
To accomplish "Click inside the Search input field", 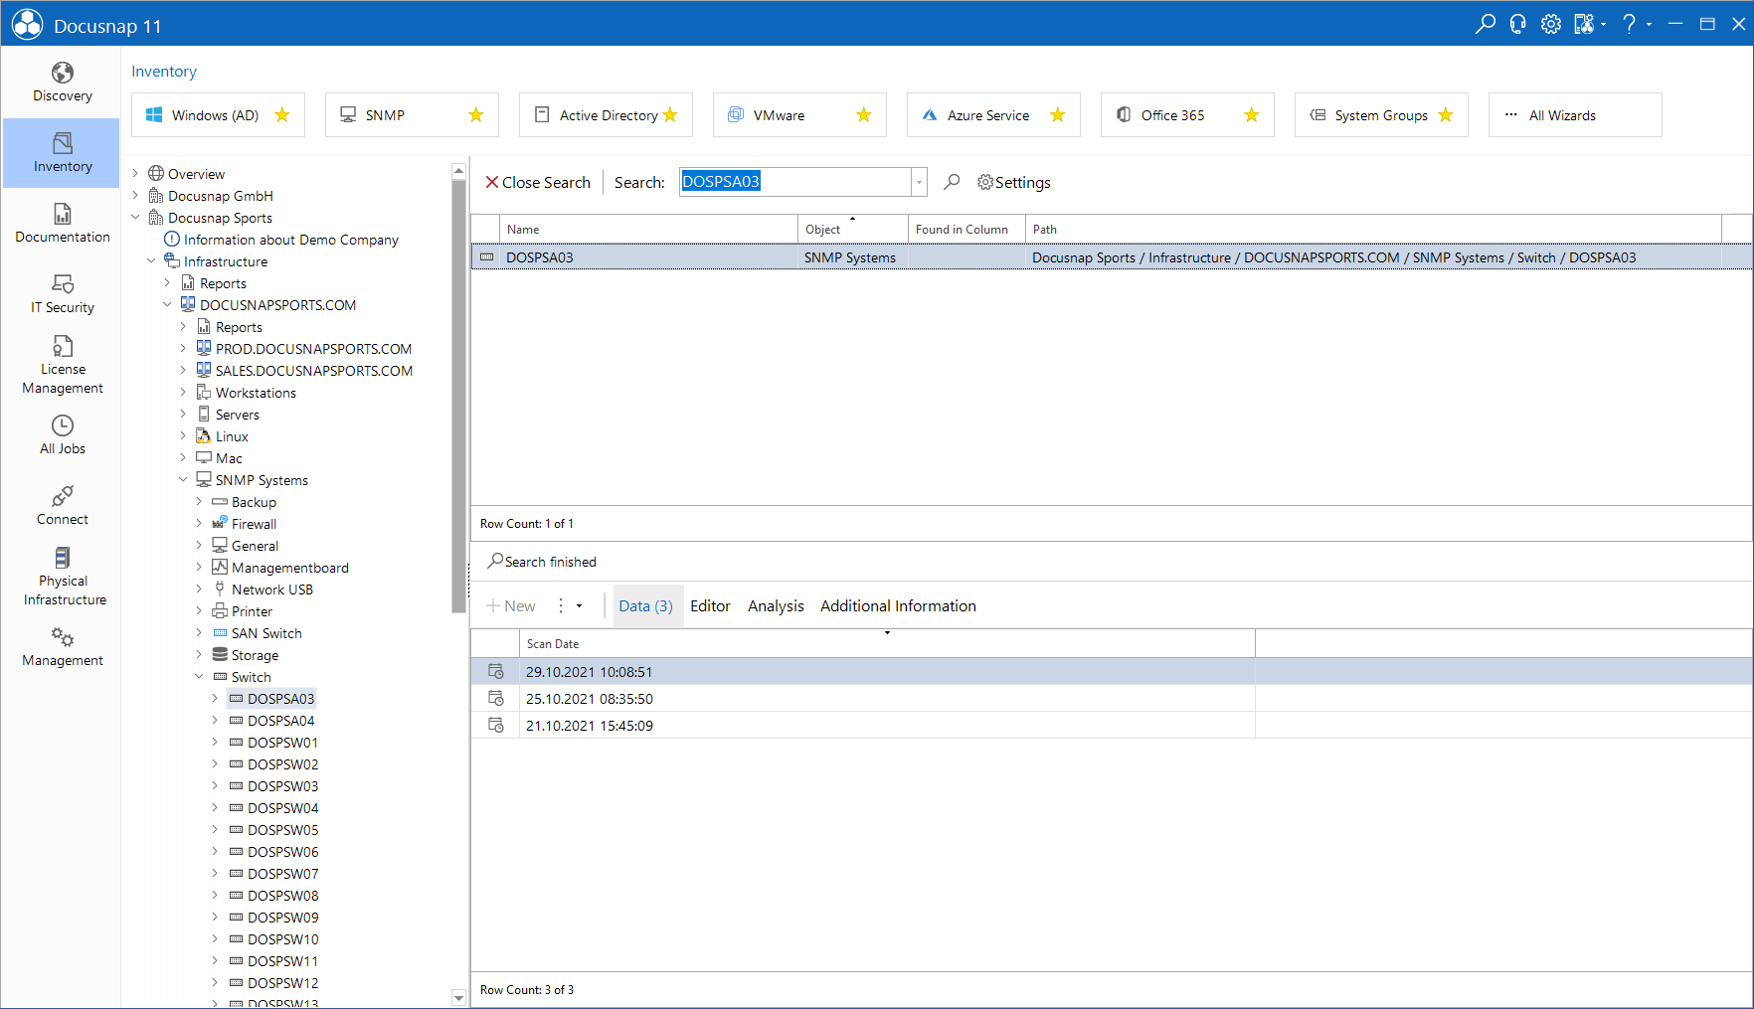I will [795, 182].
